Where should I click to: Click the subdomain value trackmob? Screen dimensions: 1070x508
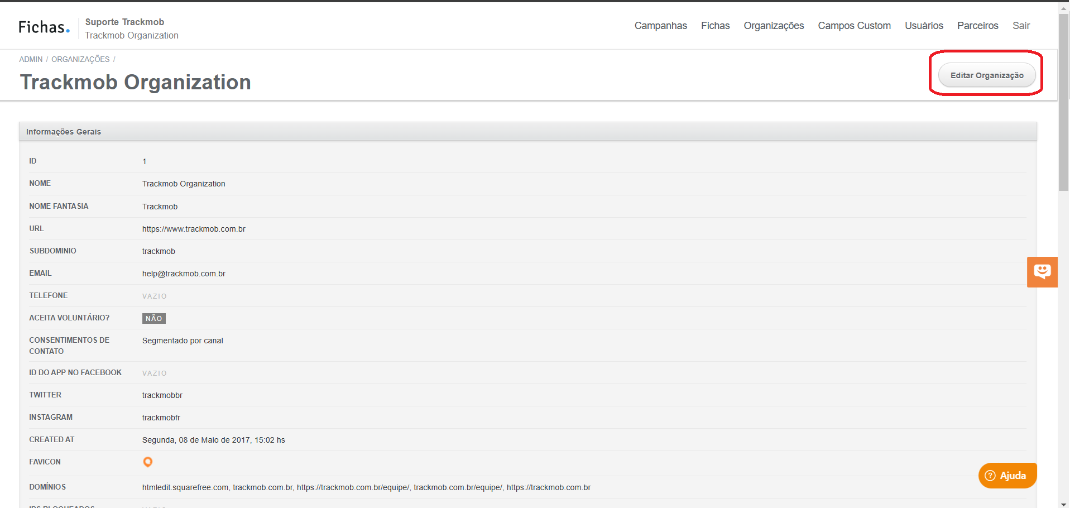click(x=159, y=251)
